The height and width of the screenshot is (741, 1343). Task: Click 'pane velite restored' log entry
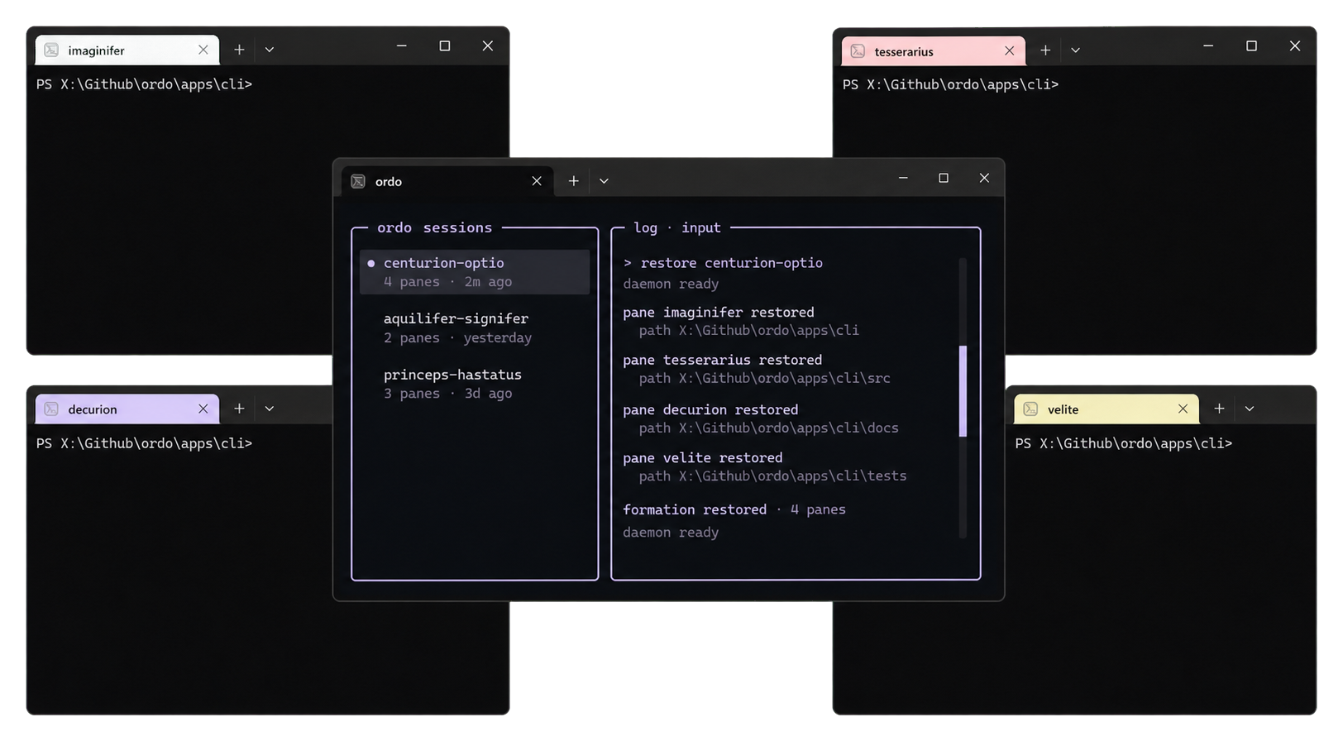pos(703,458)
